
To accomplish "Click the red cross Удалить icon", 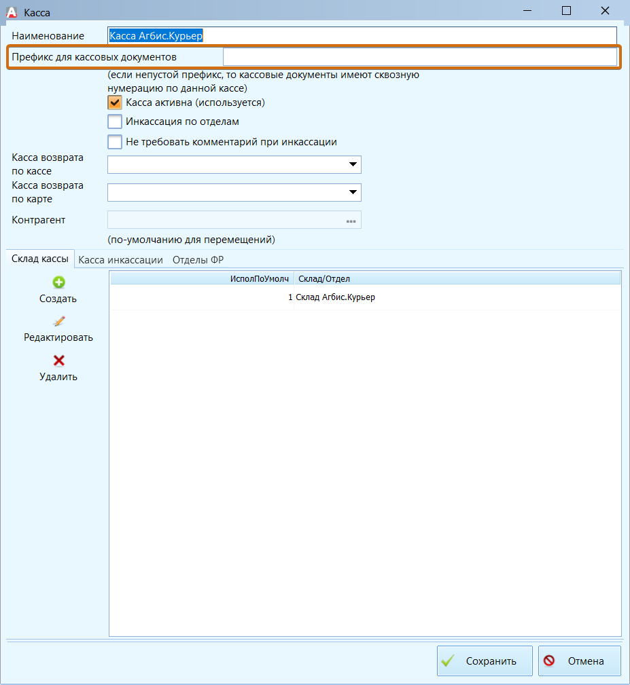I will click(x=58, y=360).
